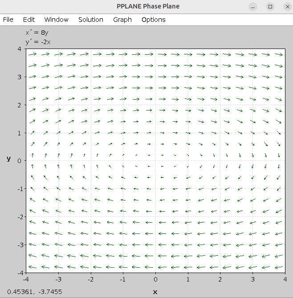Open the File menu

[x=8, y=20]
